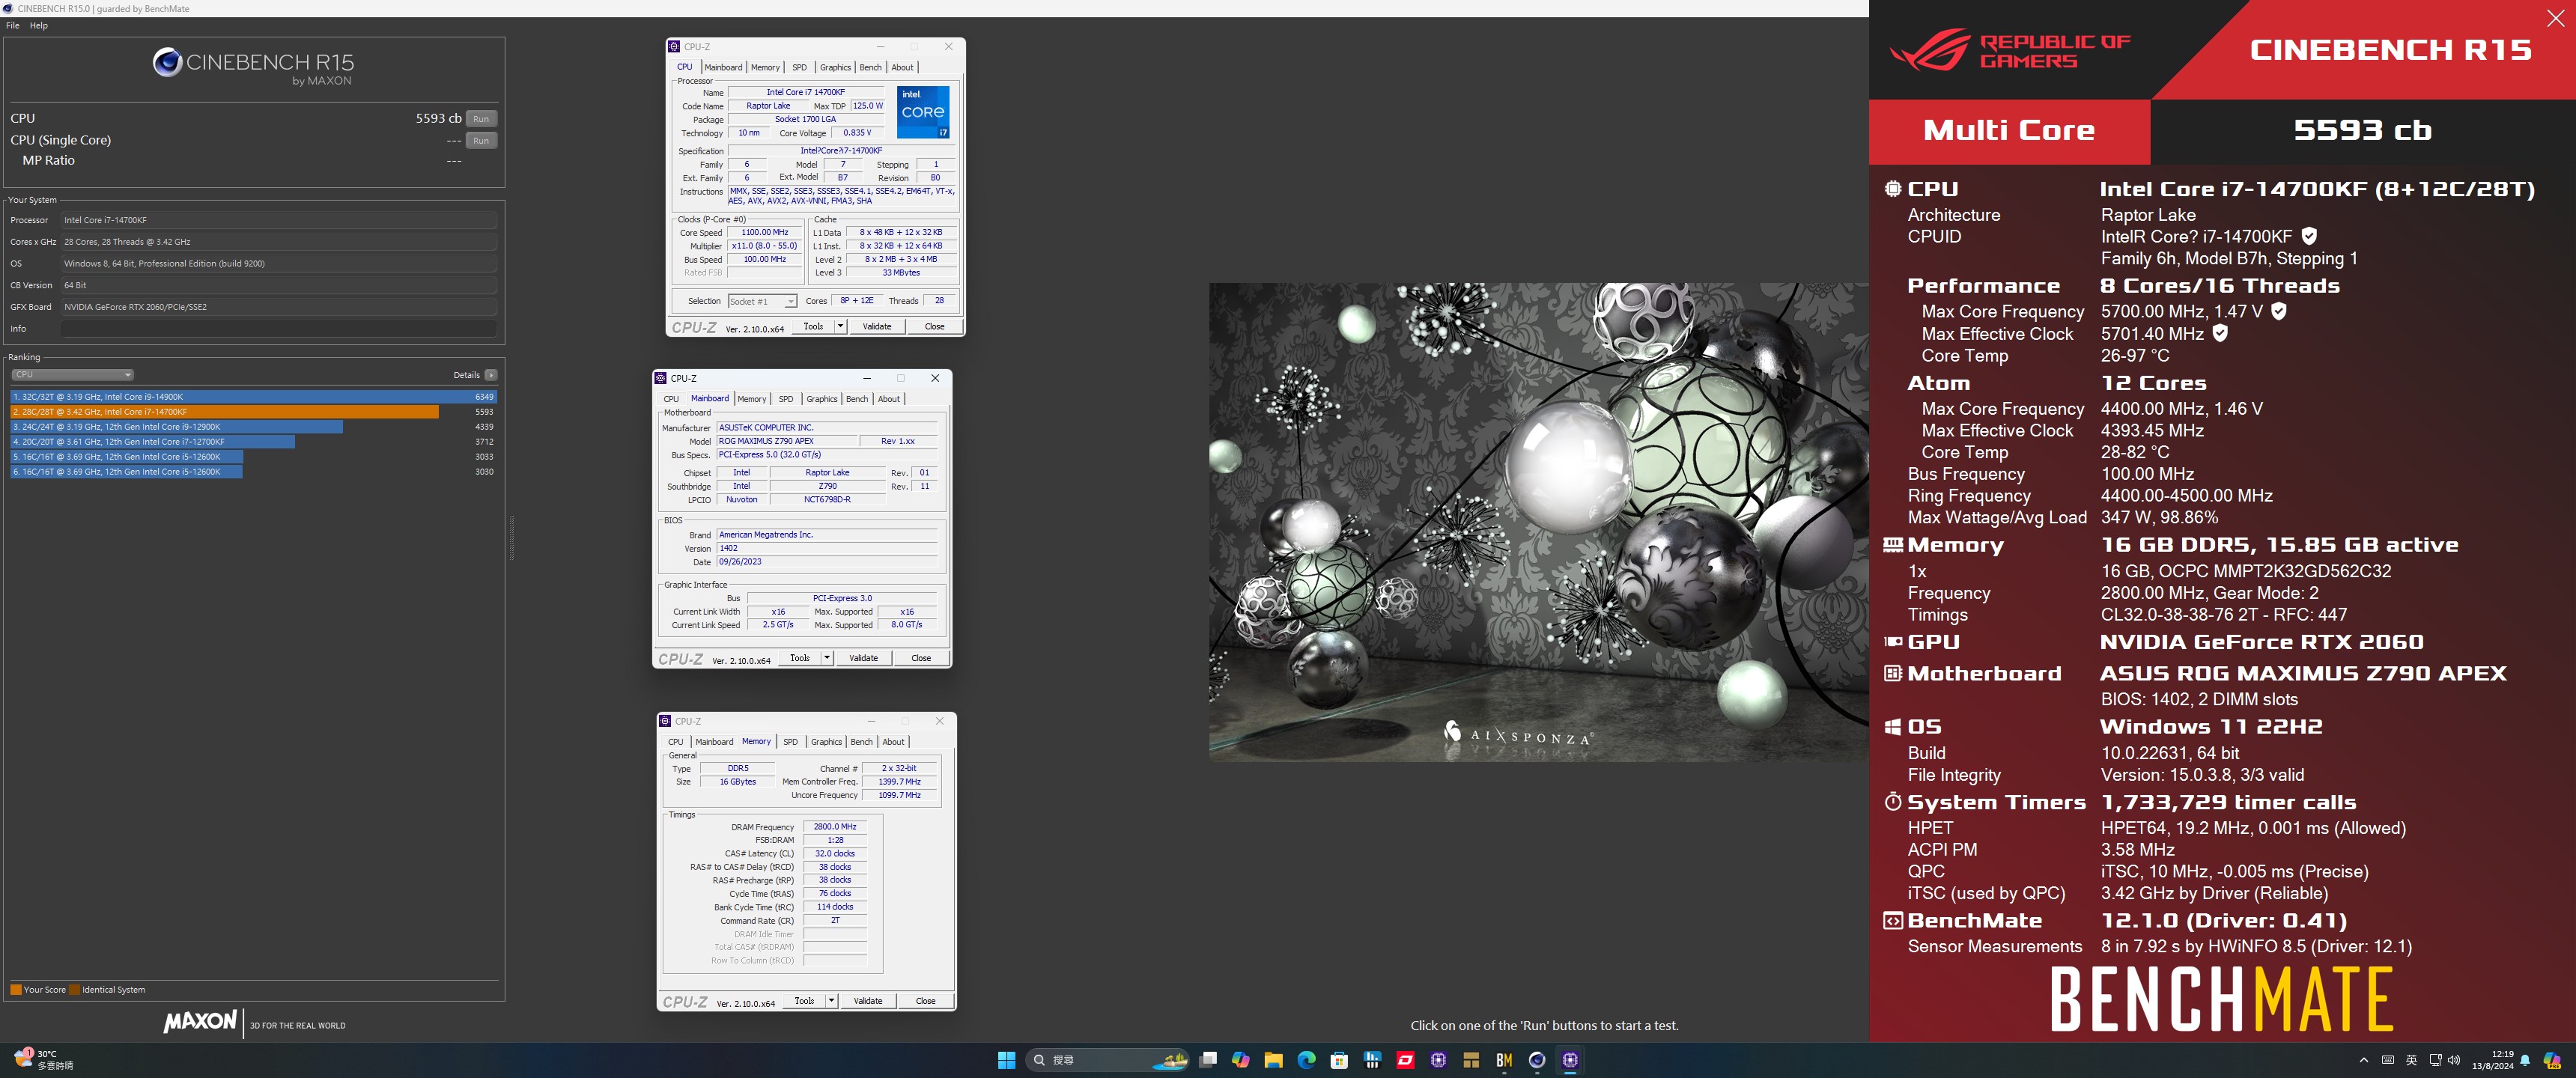The image size is (2576, 1078).
Task: Open Microsoft Edge from the taskbar
Action: (1306, 1060)
